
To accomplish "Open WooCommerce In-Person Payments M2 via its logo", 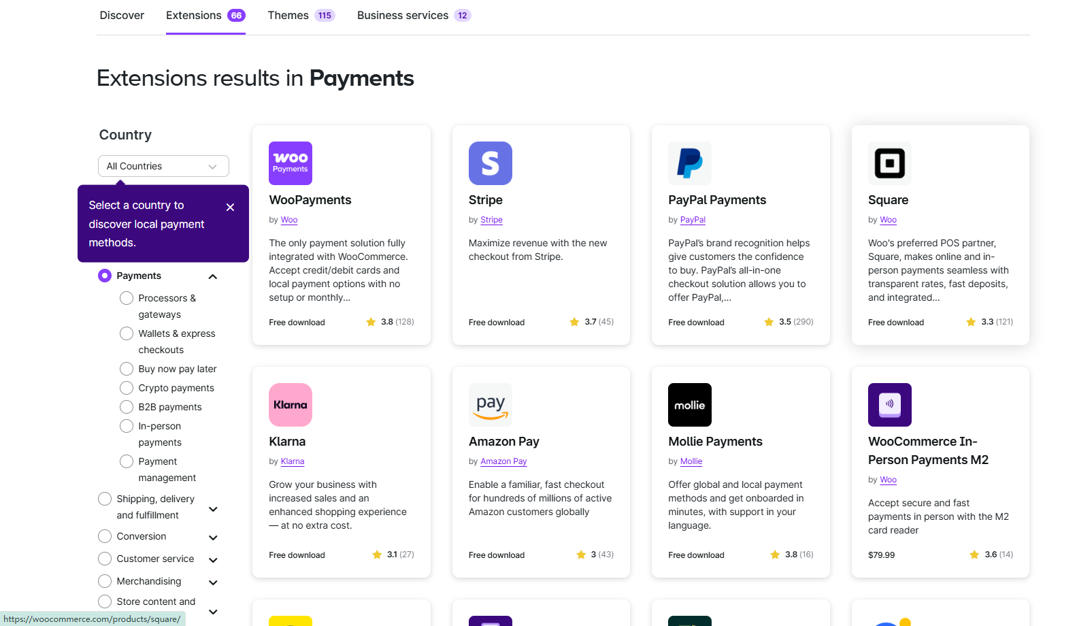I will pyautogui.click(x=889, y=404).
